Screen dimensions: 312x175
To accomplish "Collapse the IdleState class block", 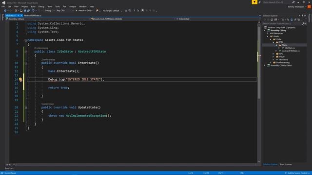I will 26,52.
